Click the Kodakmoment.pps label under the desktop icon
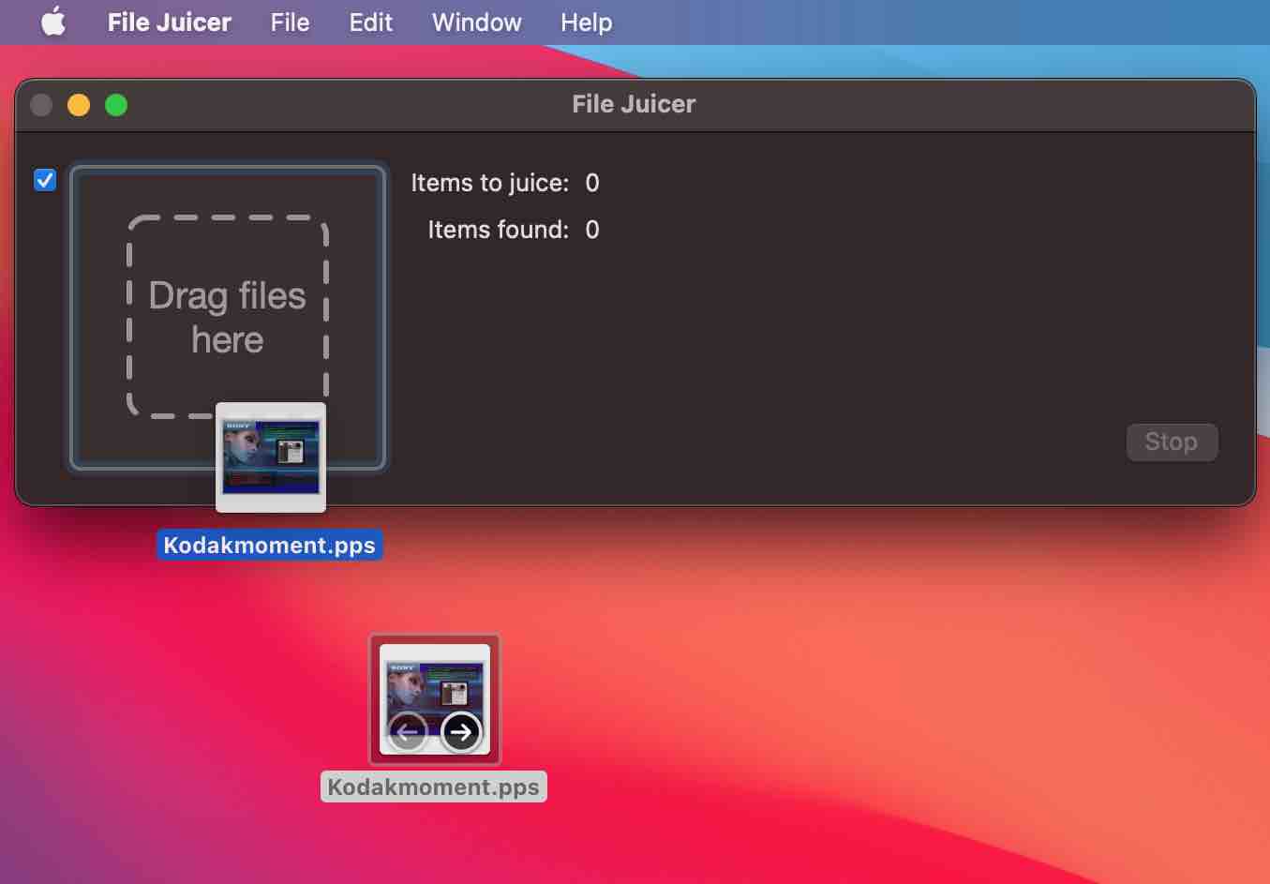 point(433,787)
